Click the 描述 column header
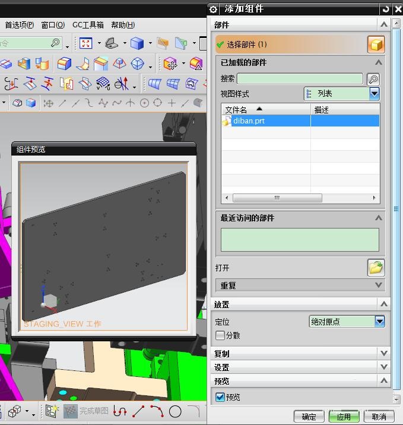 click(x=345, y=109)
